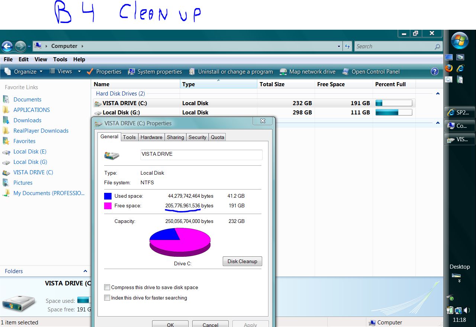476x327 pixels.
Task: Switch to the Quota tab
Action: 218,137
